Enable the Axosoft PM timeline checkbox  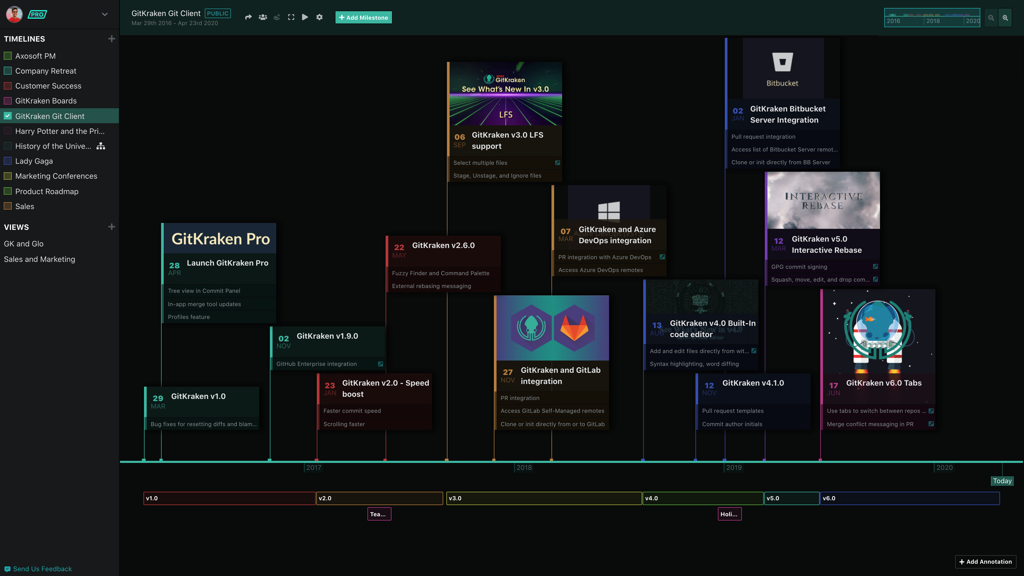point(7,56)
